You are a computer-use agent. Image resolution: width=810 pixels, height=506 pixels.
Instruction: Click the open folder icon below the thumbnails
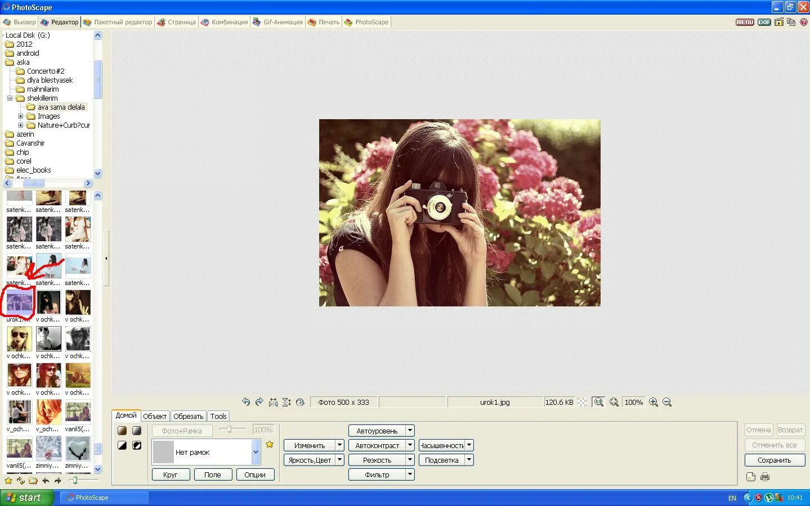coord(33,481)
